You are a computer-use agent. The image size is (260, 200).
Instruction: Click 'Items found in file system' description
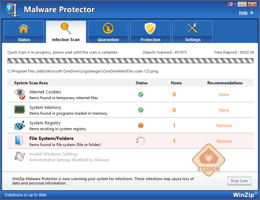tap(65, 145)
